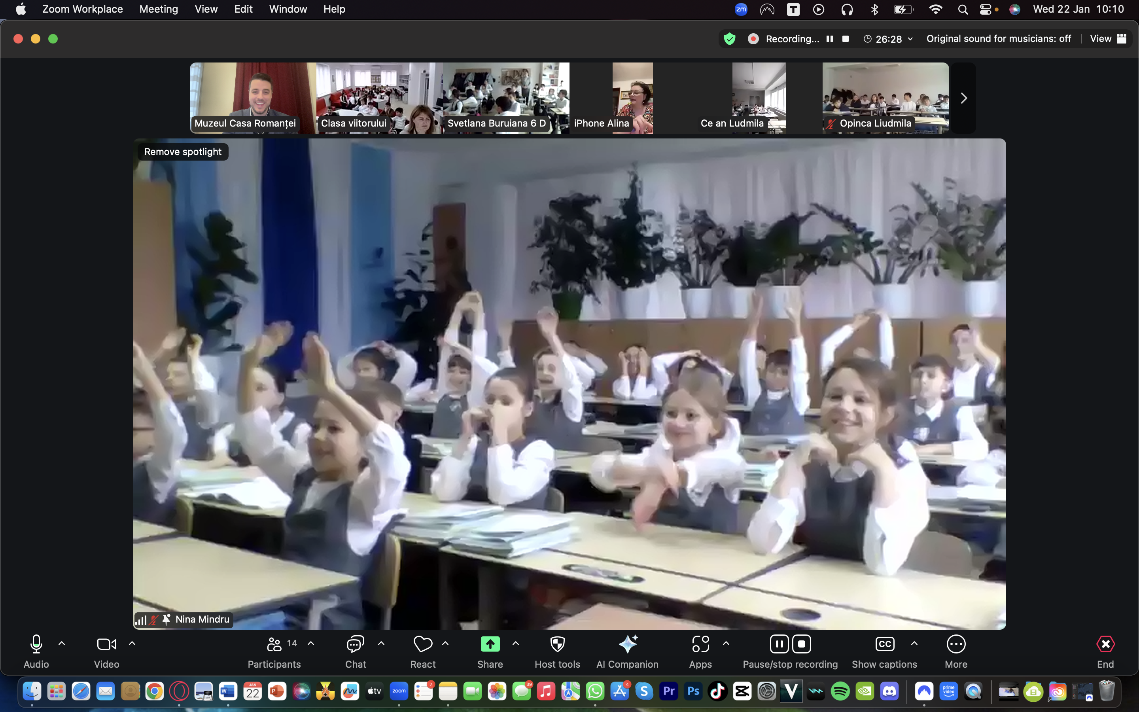Open the Participants panel icon
Viewport: 1139px width, 712px height.
tap(274, 644)
